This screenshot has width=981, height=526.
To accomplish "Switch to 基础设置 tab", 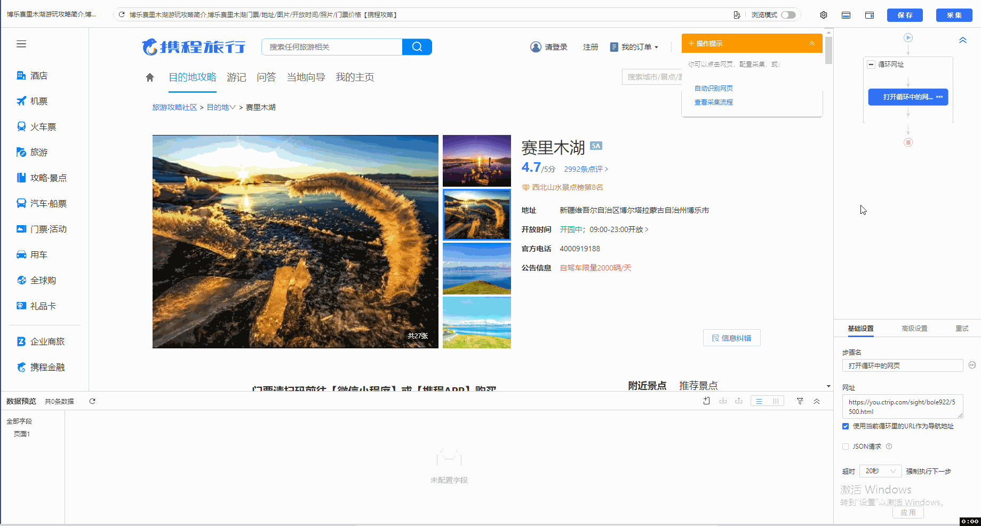I will point(860,329).
